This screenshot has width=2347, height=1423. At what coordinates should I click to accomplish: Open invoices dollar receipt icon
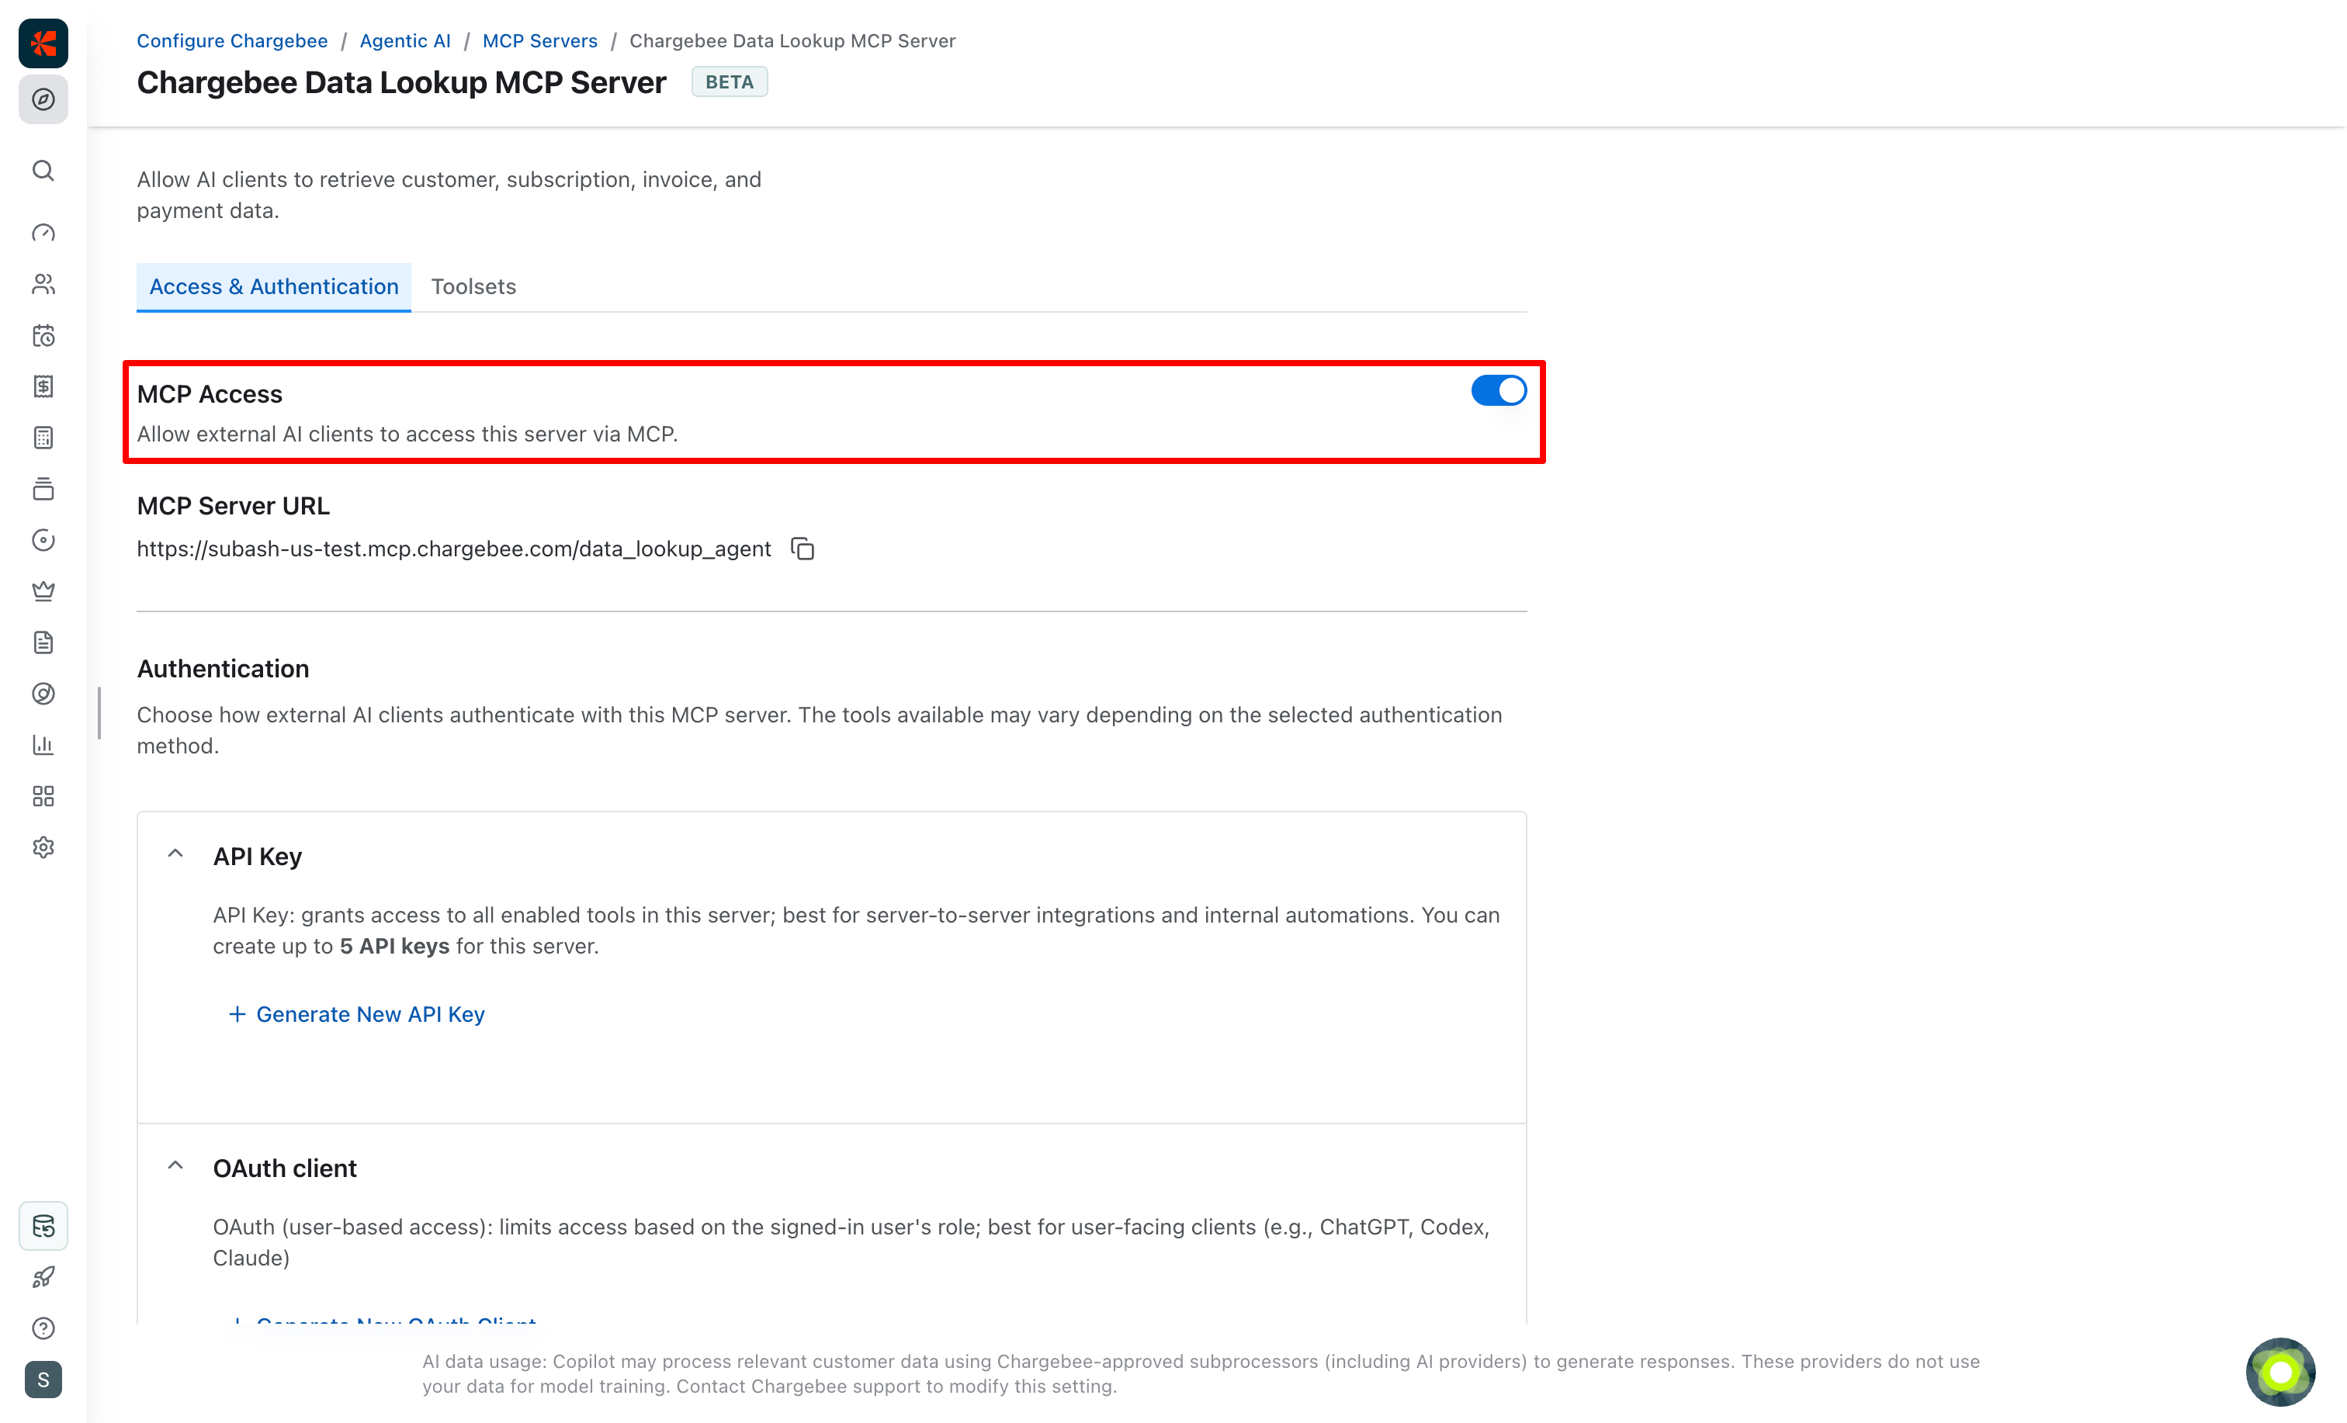(x=43, y=386)
